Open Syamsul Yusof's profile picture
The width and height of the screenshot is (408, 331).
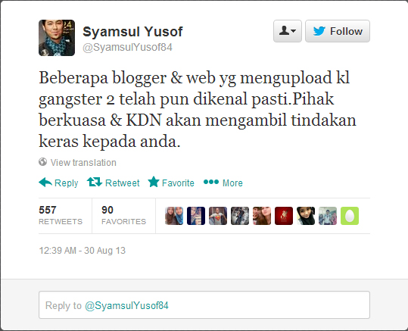click(57, 38)
